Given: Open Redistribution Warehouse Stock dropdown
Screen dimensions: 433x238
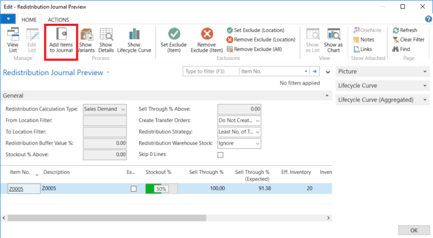Looking at the screenshot, I should coord(257,144).
